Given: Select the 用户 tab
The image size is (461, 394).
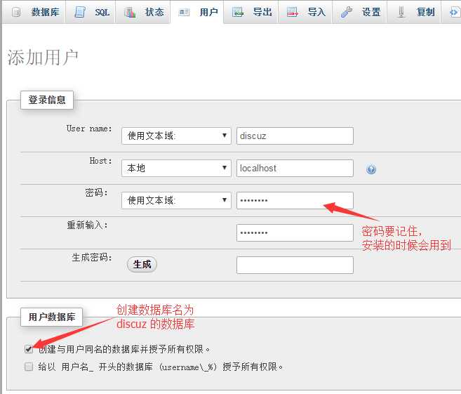Looking at the screenshot, I should tap(197, 12).
